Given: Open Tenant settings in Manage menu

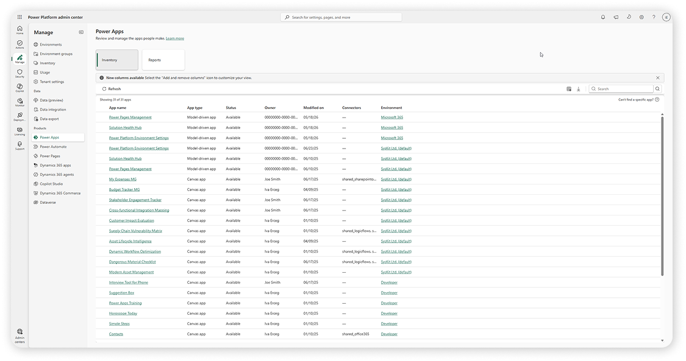Looking at the screenshot, I should coord(58,82).
